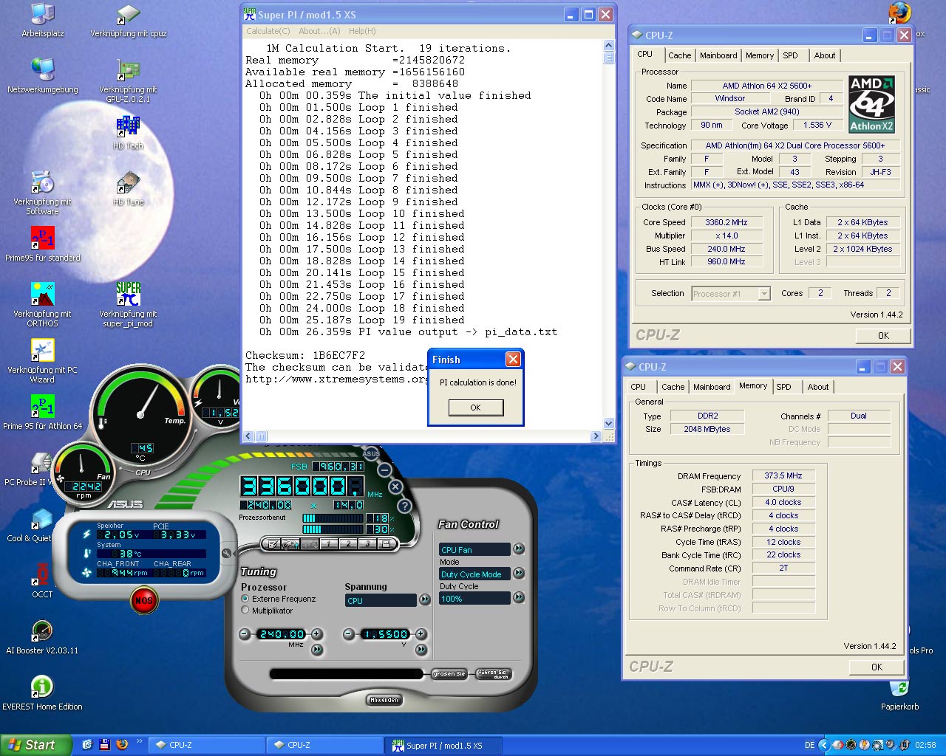946x756 pixels.
Task: Close the Finish dialog with X
Action: click(x=513, y=360)
